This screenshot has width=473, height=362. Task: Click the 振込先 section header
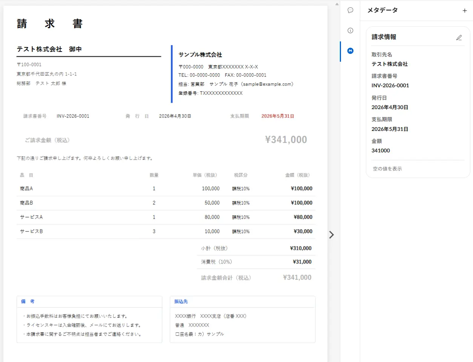point(181,301)
